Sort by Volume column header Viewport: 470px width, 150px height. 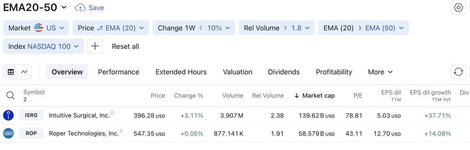pos(233,95)
